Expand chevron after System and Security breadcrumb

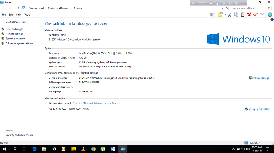(72, 8)
